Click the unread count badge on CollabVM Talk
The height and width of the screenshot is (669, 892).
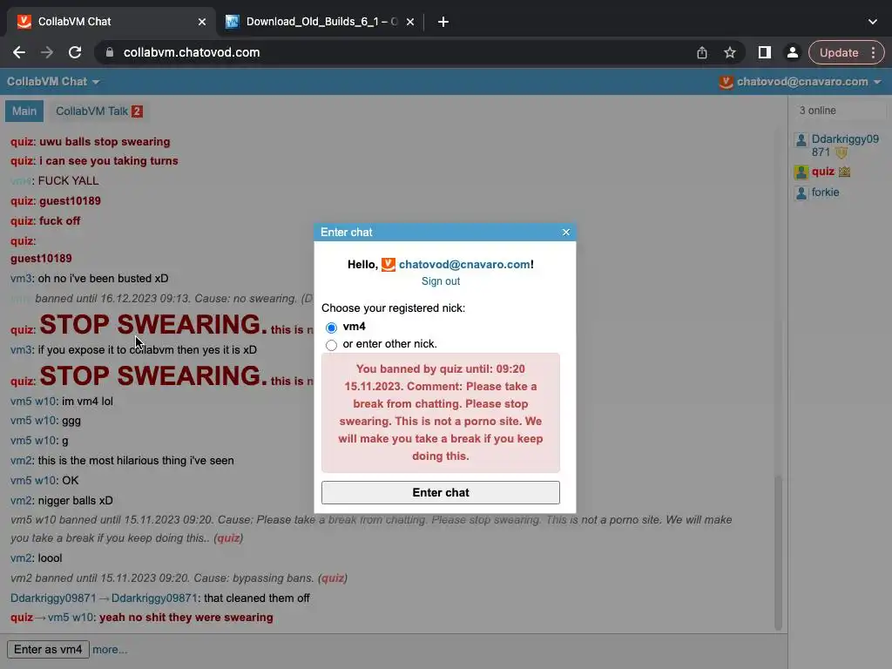tap(137, 111)
